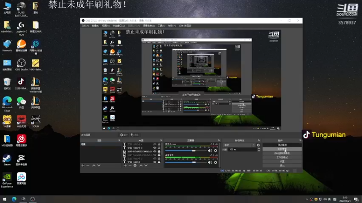Open the Docks menu in OBS

[x=119, y=26]
